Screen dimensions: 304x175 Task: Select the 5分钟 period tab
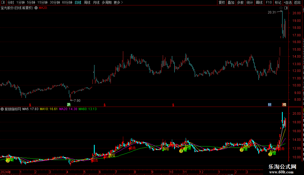[31, 2]
